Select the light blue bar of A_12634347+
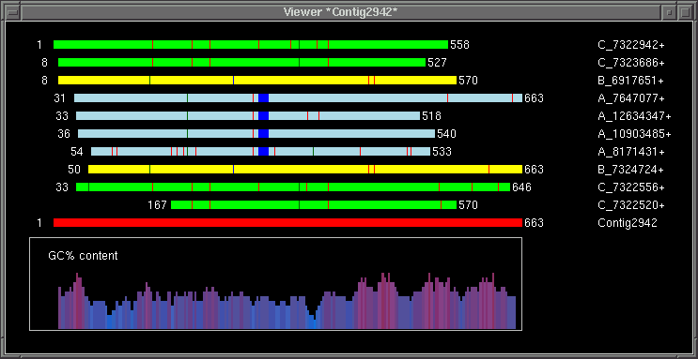 pyautogui.click(x=248, y=115)
